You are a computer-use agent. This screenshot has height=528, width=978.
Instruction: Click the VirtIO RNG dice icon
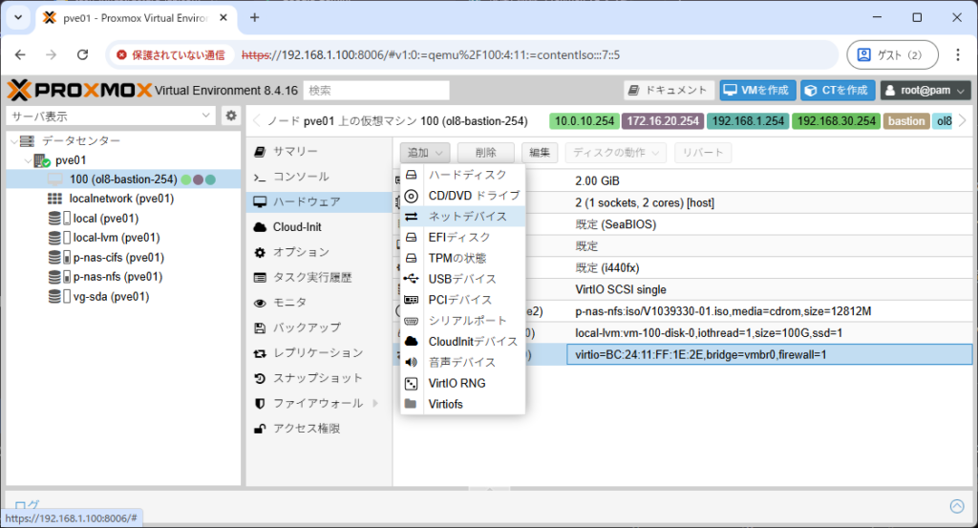point(411,384)
